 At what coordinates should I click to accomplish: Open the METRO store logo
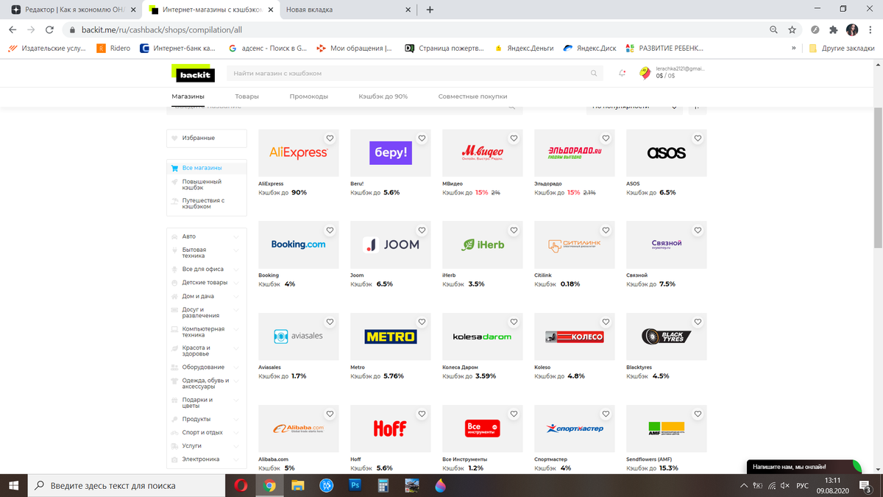click(391, 336)
